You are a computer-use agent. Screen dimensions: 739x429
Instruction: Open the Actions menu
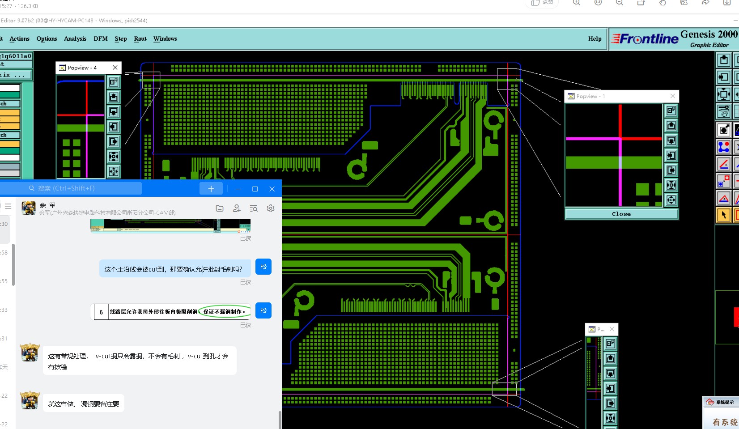point(20,39)
